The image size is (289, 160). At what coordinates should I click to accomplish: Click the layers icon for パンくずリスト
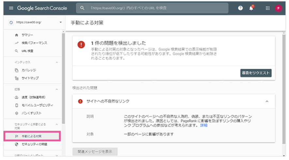(17, 113)
